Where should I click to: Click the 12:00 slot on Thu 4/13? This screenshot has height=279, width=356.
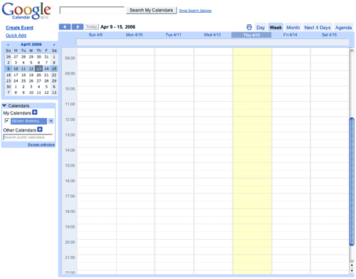(252, 120)
